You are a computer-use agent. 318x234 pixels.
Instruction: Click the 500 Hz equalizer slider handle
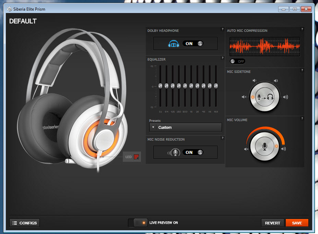pos(185,86)
